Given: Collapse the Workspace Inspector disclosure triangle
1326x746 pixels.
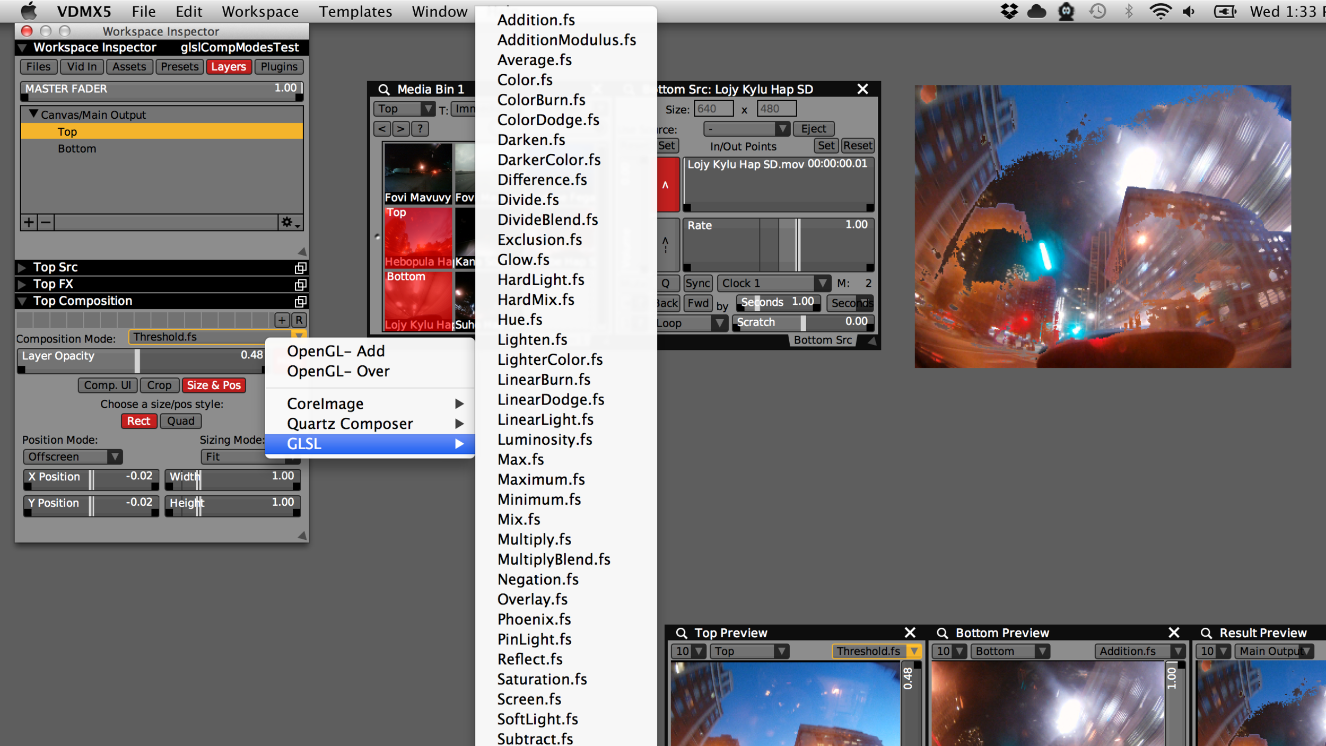Looking at the screenshot, I should [x=23, y=48].
